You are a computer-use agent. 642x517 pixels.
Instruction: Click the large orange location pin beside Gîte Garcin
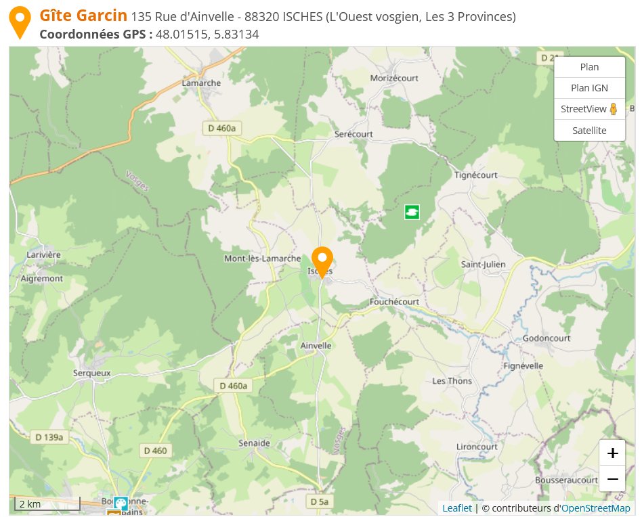pos(20,23)
